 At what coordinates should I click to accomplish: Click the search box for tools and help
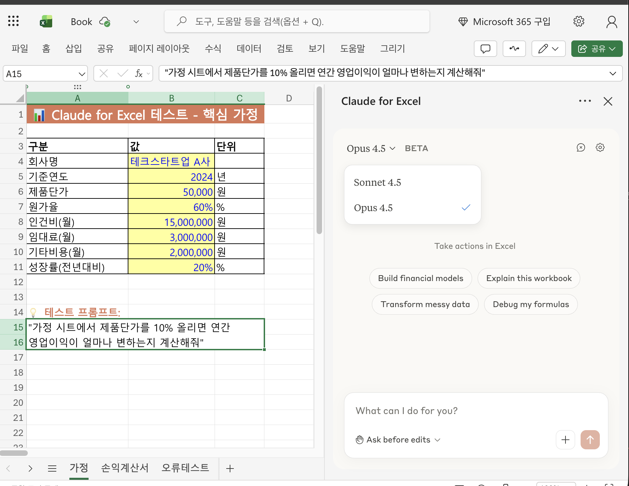pos(297,22)
